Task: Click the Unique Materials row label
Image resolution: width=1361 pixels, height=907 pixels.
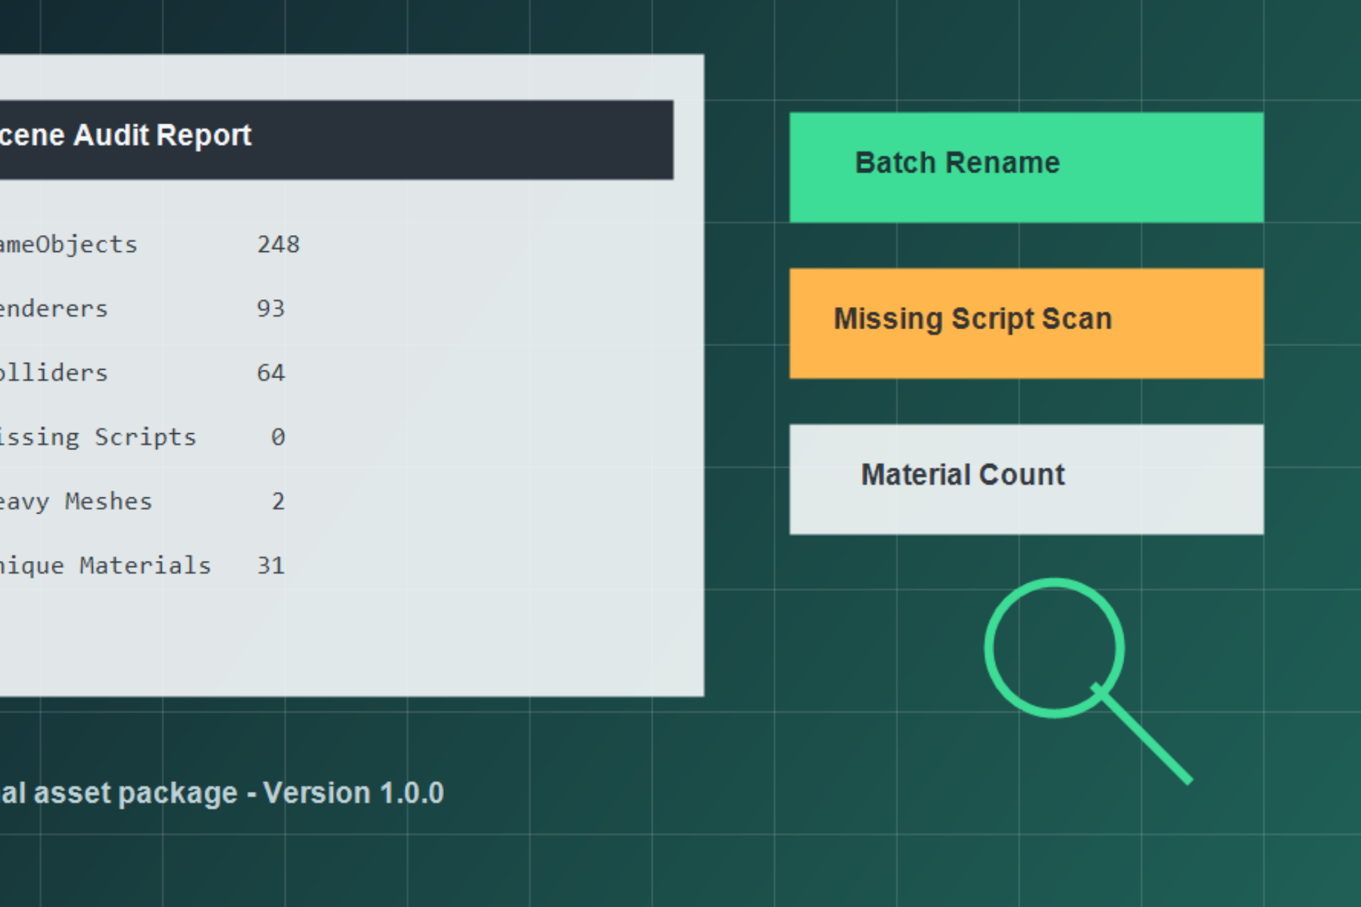Action: click(x=105, y=566)
